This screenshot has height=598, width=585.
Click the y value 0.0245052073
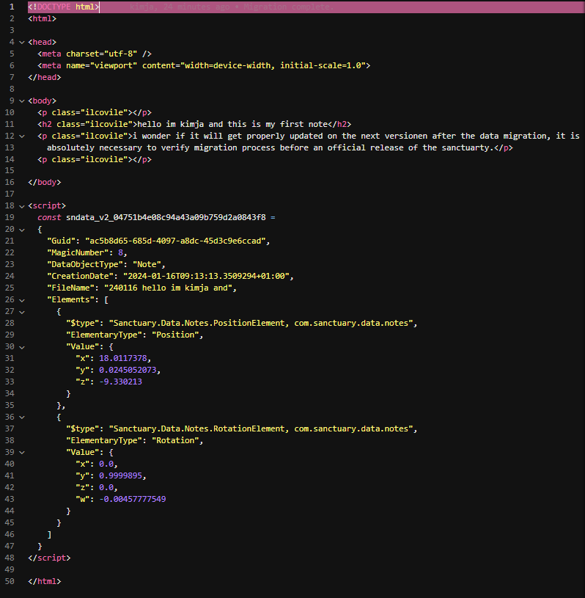tap(128, 370)
